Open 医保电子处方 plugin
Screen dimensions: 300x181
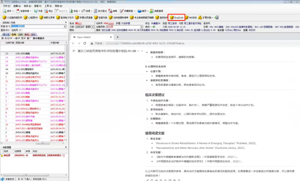(65, 18)
